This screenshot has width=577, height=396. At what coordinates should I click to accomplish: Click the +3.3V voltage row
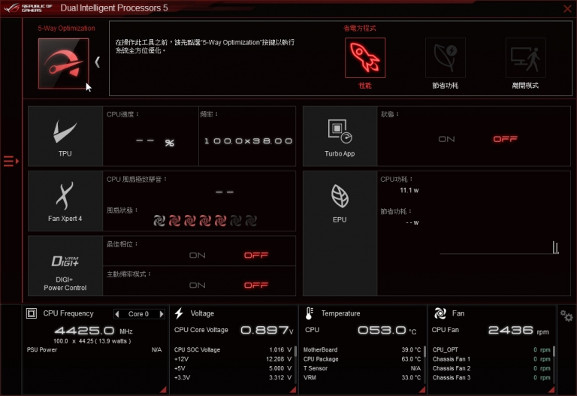233,377
